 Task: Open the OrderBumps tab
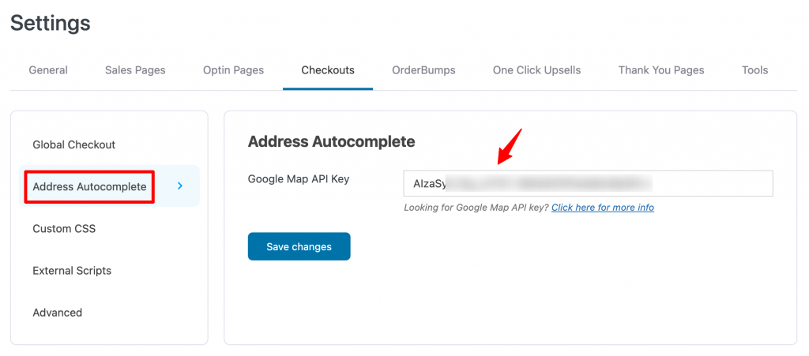click(x=423, y=70)
